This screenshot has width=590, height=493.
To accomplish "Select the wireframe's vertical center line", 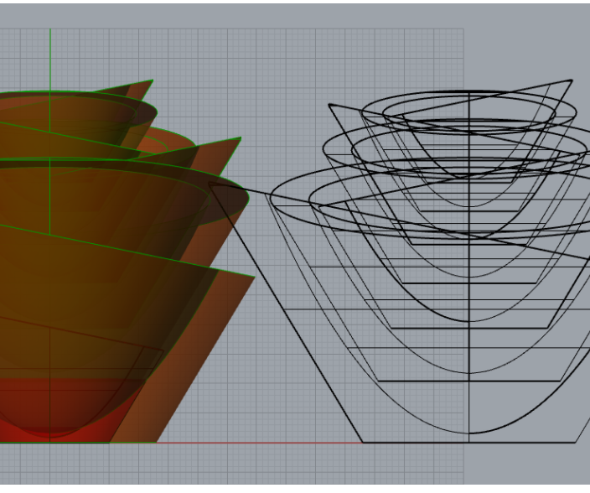I will (x=468, y=267).
